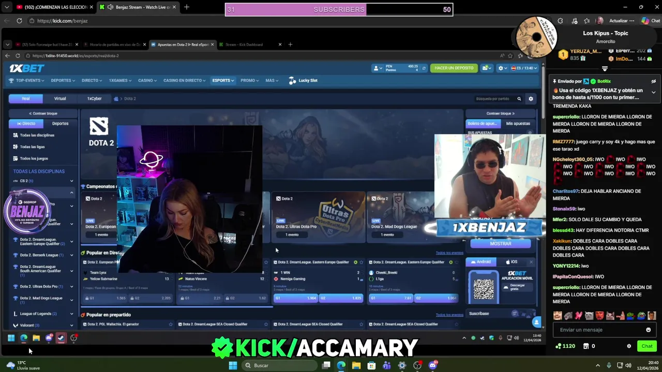This screenshot has width=662, height=372.
Task: Reload the kick.com page
Action: pyautogui.click(x=19, y=21)
